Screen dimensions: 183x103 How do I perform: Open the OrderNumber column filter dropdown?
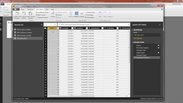(102, 28)
